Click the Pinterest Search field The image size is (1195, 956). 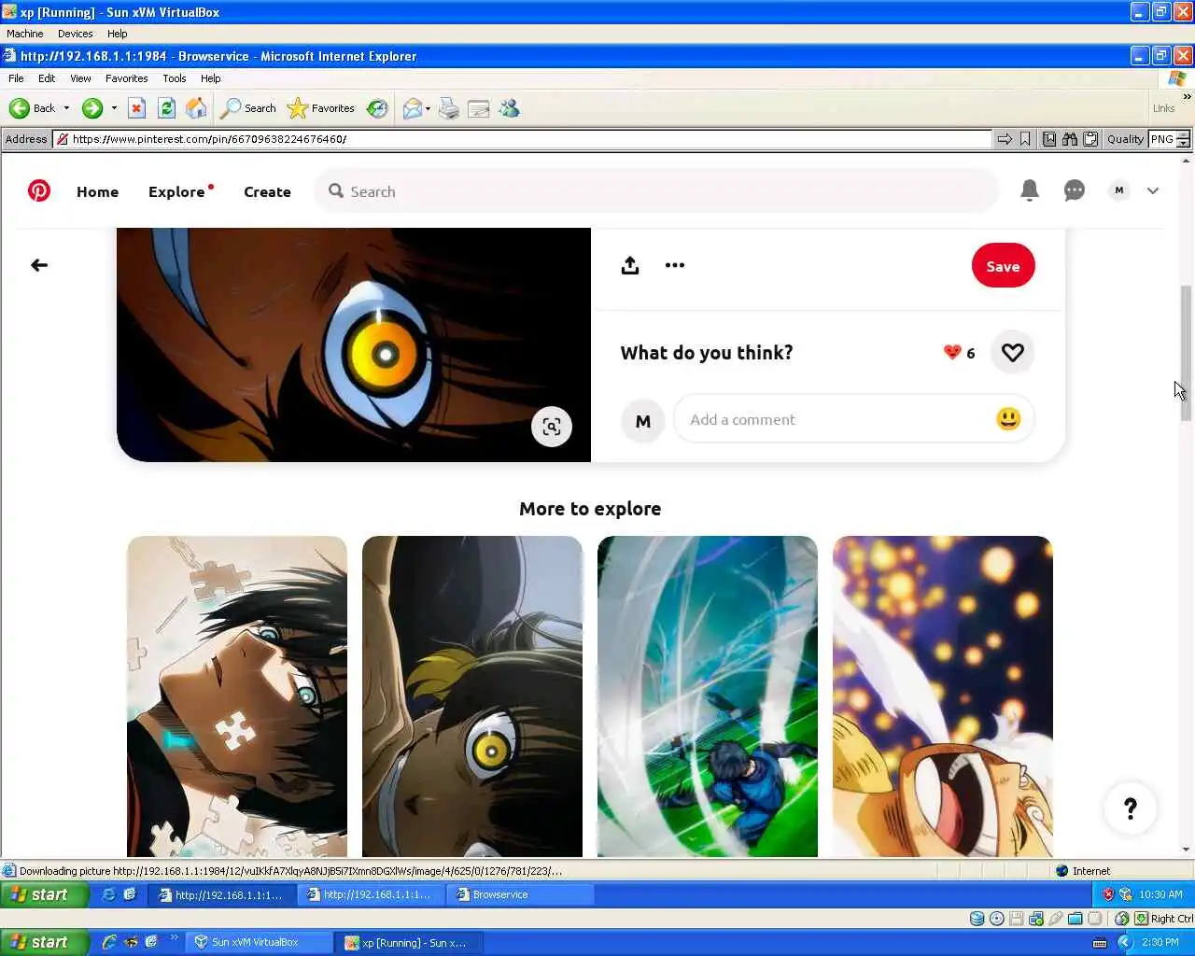[658, 191]
